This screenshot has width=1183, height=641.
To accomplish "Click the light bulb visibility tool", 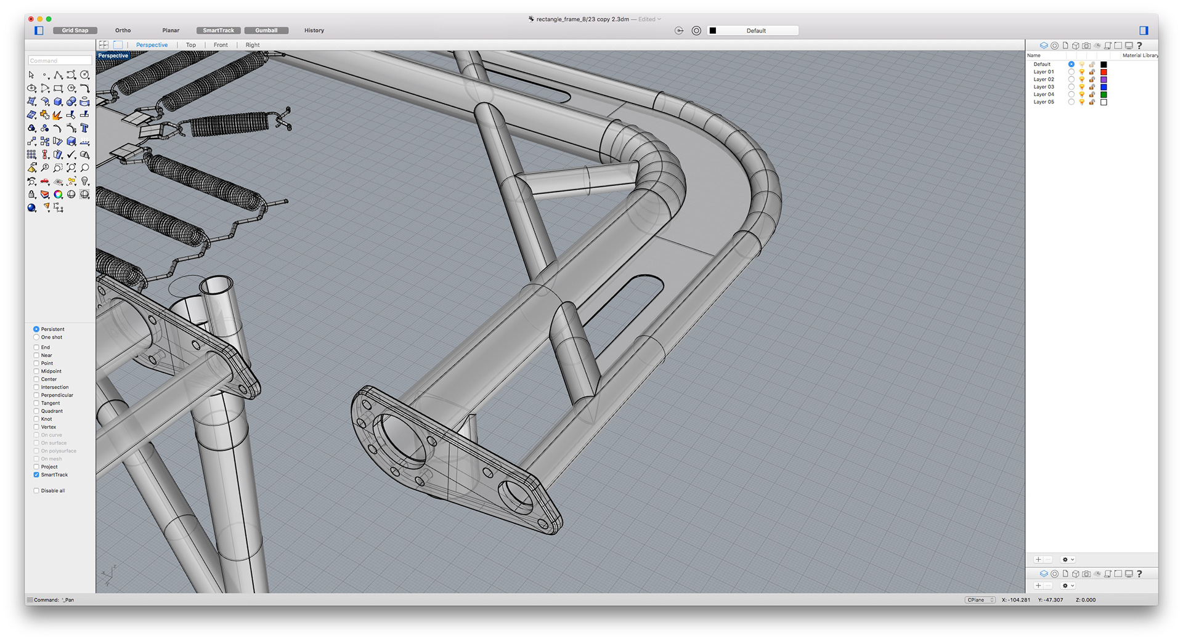I will (x=85, y=181).
